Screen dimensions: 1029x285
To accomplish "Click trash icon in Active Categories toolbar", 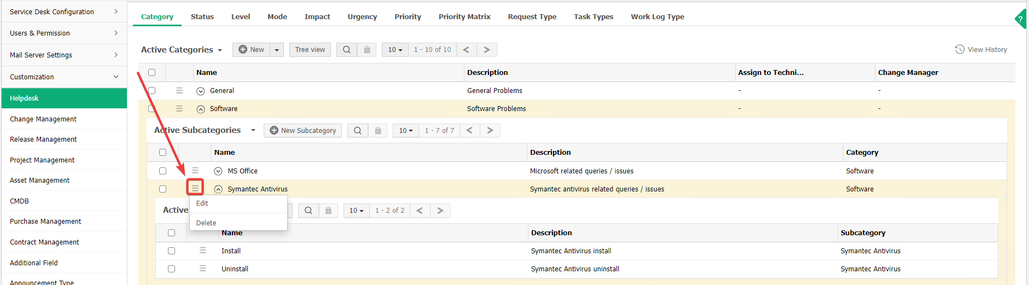I will pyautogui.click(x=367, y=50).
